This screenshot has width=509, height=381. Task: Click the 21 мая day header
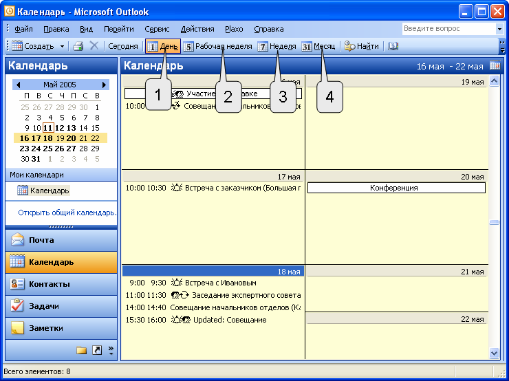click(x=397, y=272)
